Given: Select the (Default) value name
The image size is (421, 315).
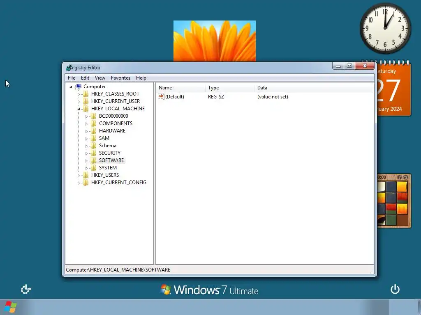Looking at the screenshot, I should point(175,97).
